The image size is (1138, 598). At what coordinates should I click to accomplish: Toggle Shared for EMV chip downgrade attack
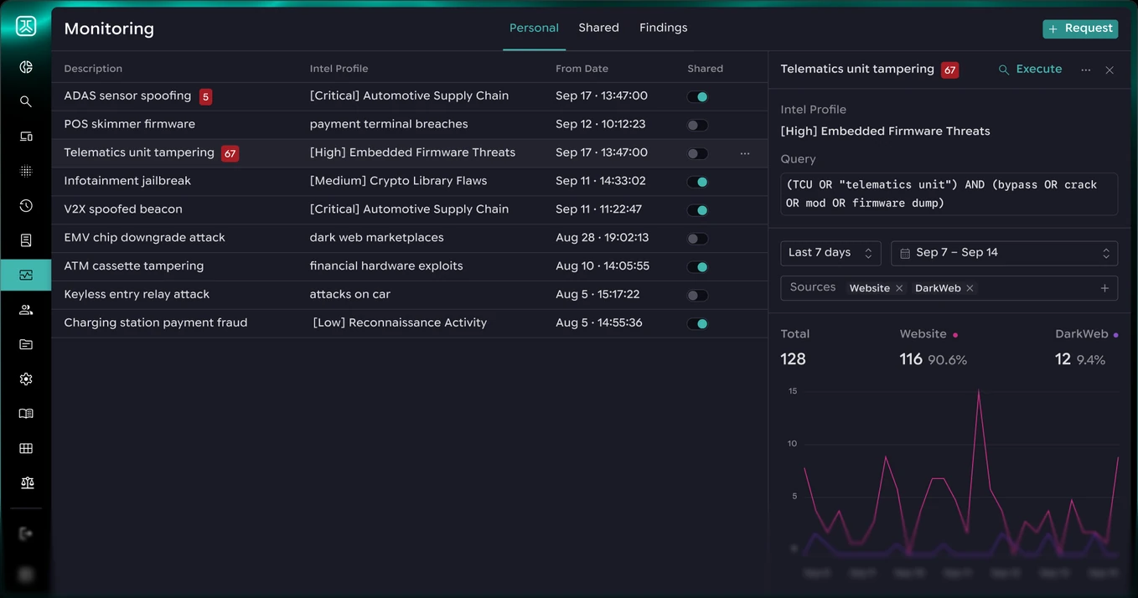click(x=697, y=239)
